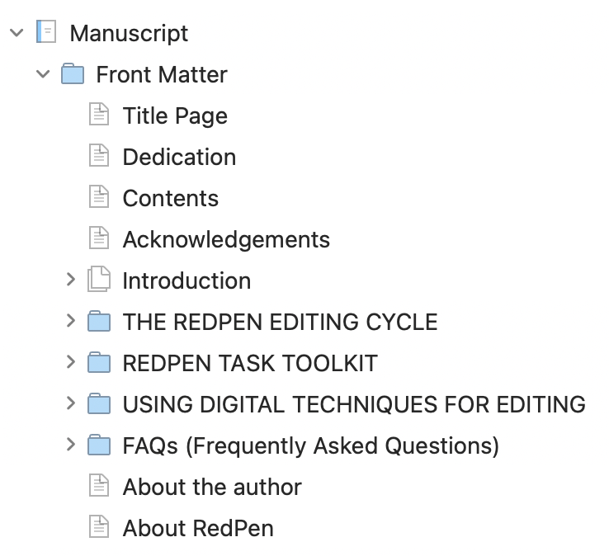Select the Acknowledgements document
Image resolution: width=609 pixels, height=556 pixels.
[x=226, y=239]
